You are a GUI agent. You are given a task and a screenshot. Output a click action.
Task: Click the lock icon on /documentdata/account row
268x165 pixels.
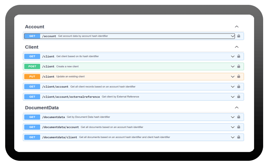pos(239,127)
